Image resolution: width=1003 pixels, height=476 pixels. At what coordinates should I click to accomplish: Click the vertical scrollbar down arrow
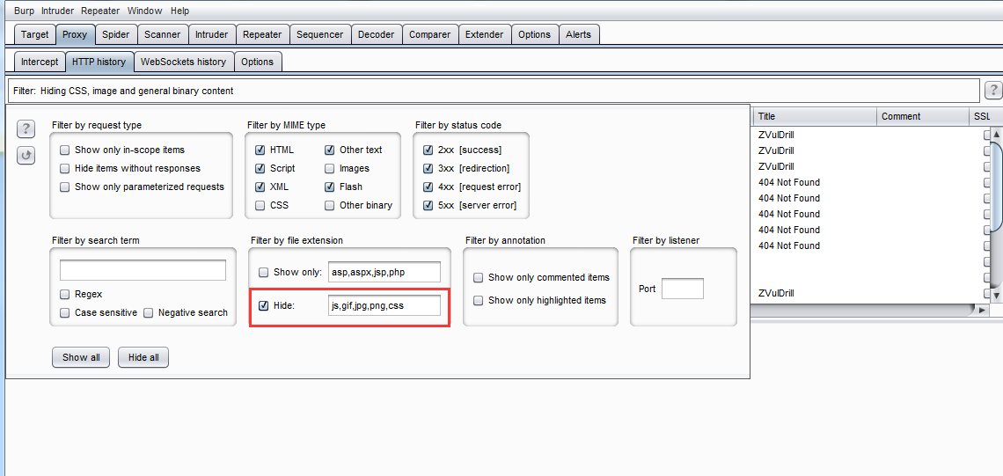click(x=997, y=295)
